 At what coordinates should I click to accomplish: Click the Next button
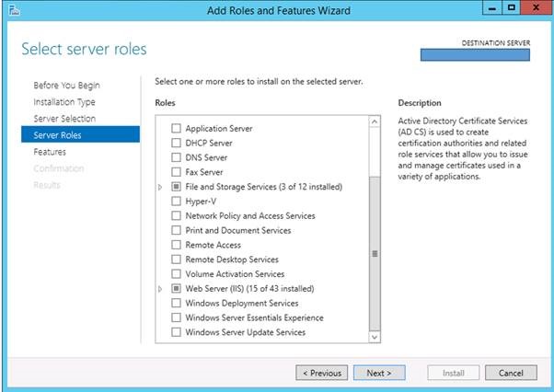tap(378, 373)
